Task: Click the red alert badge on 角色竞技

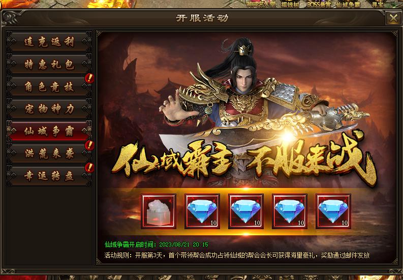Action: point(89,78)
